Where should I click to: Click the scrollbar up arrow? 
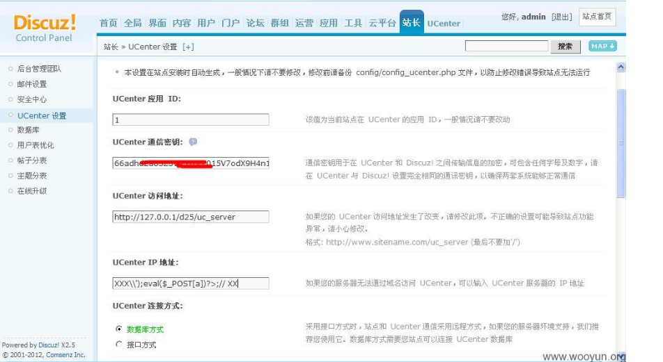pos(621,67)
